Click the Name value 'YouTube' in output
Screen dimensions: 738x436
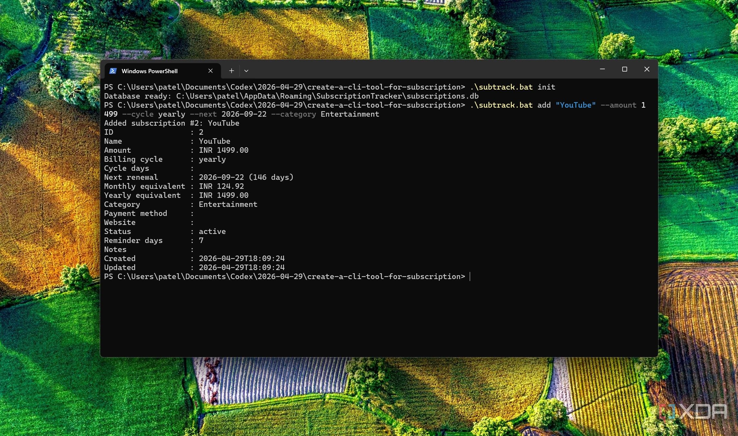click(214, 141)
